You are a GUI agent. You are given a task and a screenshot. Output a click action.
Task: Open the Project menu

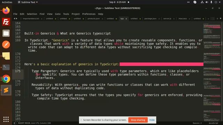76,14
